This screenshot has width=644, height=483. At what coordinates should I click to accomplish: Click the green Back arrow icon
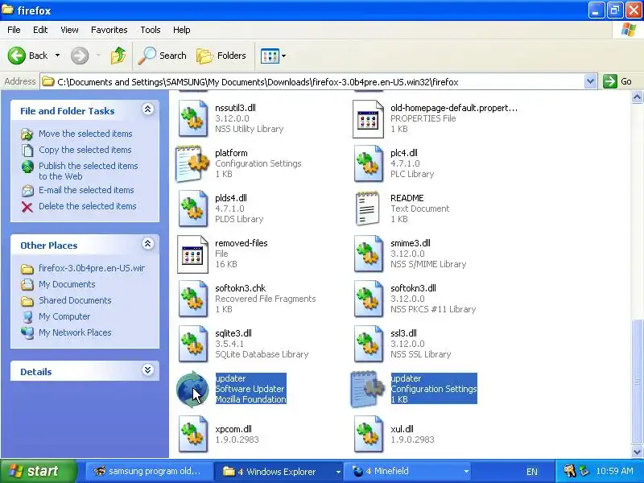17,56
